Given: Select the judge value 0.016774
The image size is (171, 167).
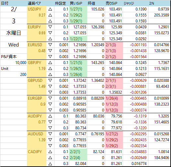Looking at the screenshot, I should pyautogui.click(x=139, y=164).
